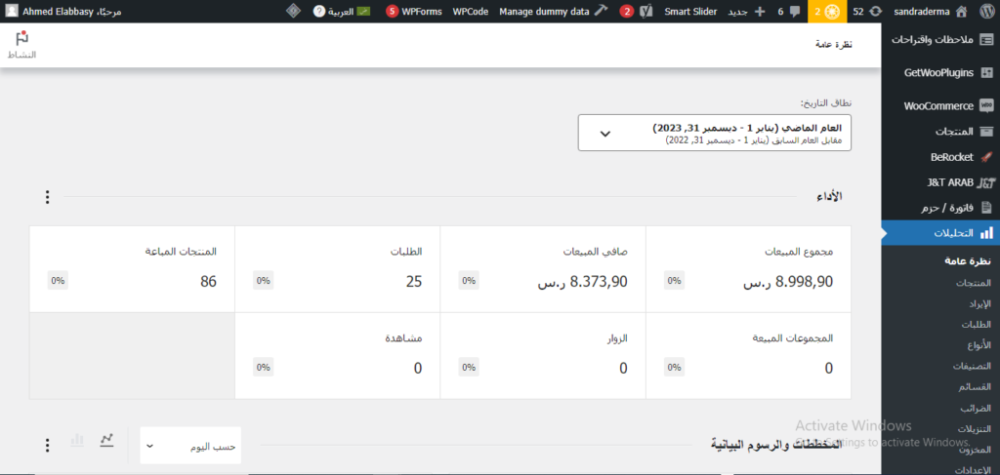Open WPForms admin bar item
Image resolution: width=1000 pixels, height=475 pixels.
[x=422, y=11]
